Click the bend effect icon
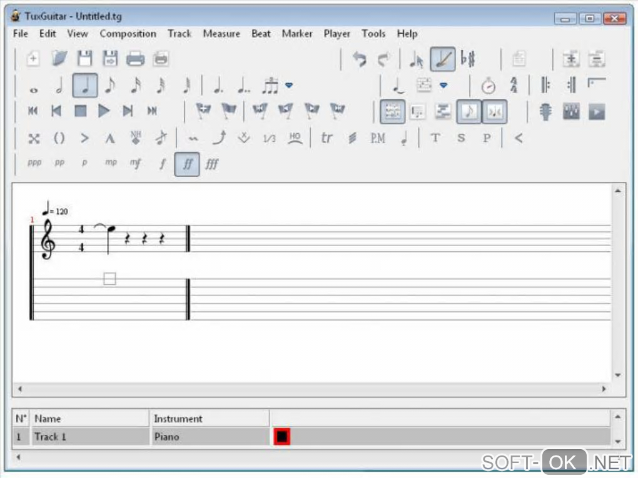This screenshot has height=478, width=638. [x=220, y=137]
